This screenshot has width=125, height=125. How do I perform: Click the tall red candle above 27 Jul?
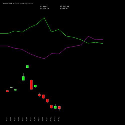(x=31, y=85)
